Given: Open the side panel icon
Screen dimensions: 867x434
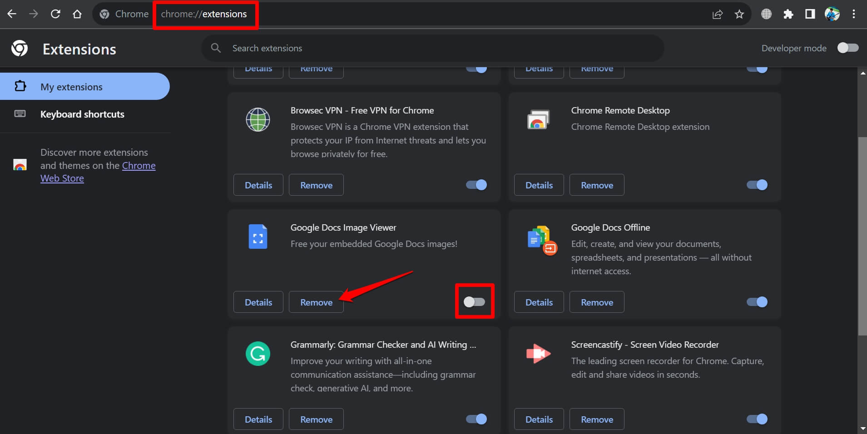Looking at the screenshot, I should tap(810, 14).
